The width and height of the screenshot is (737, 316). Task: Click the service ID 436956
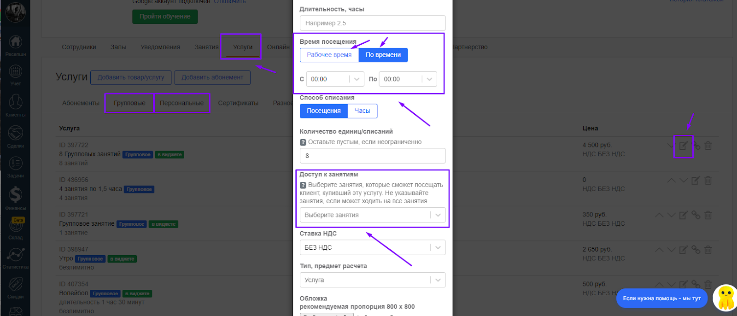click(x=74, y=180)
